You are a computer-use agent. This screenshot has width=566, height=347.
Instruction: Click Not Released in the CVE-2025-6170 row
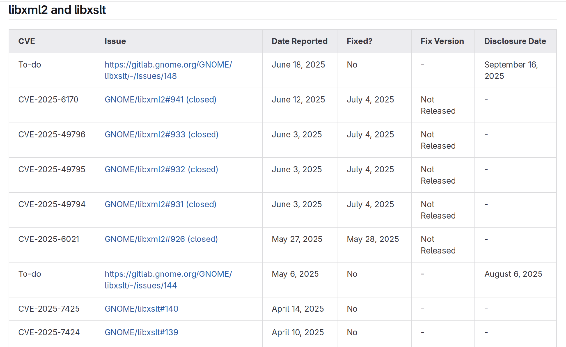(x=438, y=105)
